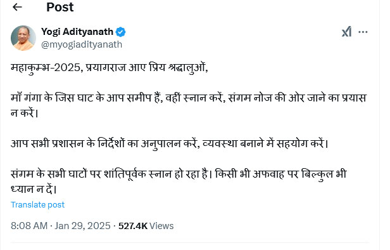
Task: Click the 8:08 AM timestamp
Action: click(29, 226)
